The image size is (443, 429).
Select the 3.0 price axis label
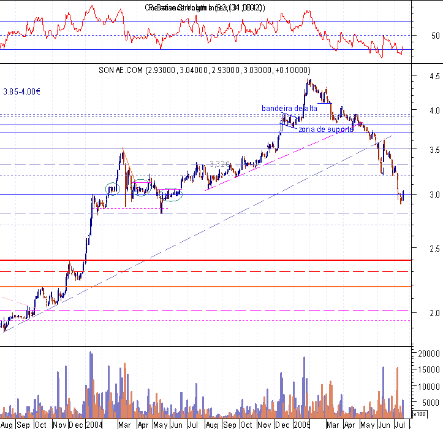434,195
